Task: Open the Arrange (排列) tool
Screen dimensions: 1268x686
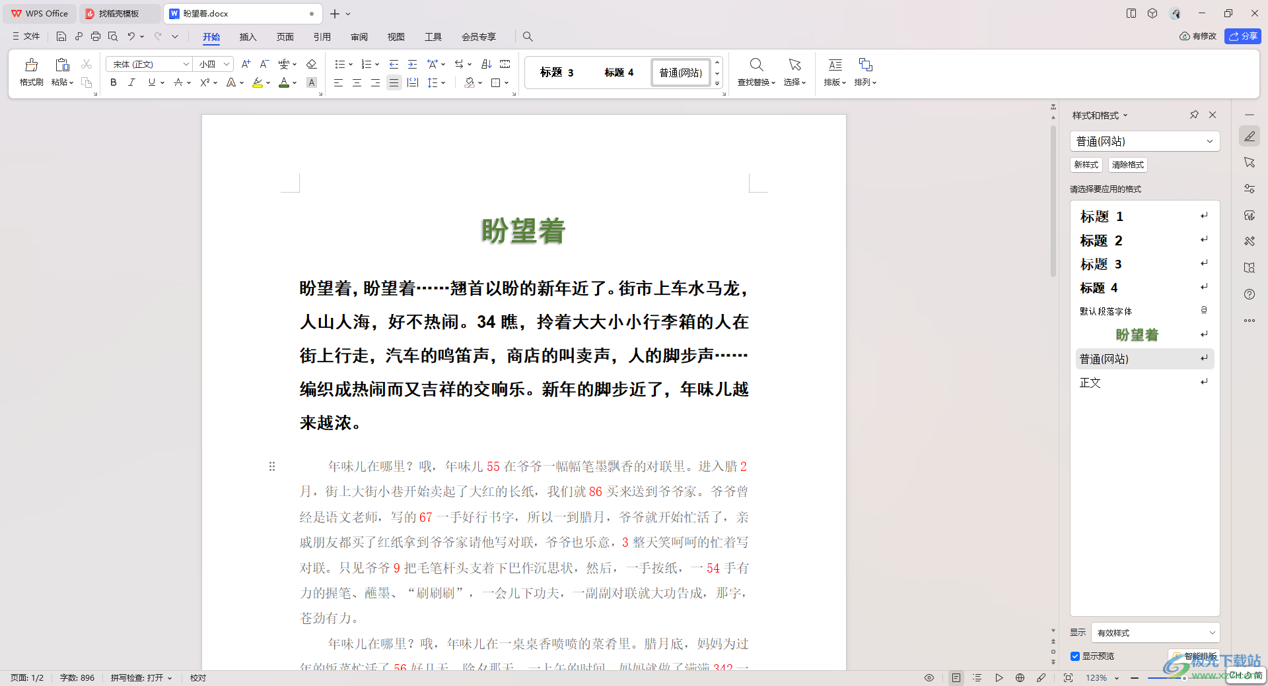Action: point(865,72)
